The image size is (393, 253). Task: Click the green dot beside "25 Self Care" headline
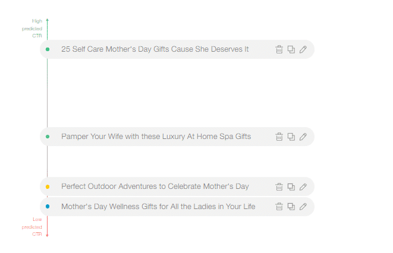[x=48, y=49]
